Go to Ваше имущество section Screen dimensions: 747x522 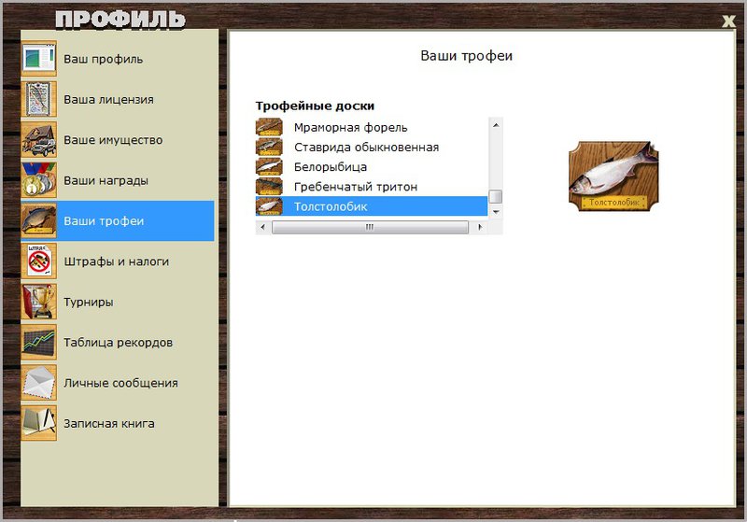(x=118, y=139)
